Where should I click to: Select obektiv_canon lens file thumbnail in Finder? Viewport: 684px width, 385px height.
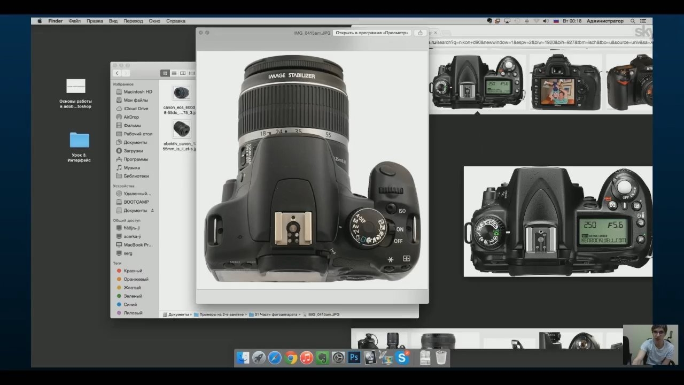(182, 129)
